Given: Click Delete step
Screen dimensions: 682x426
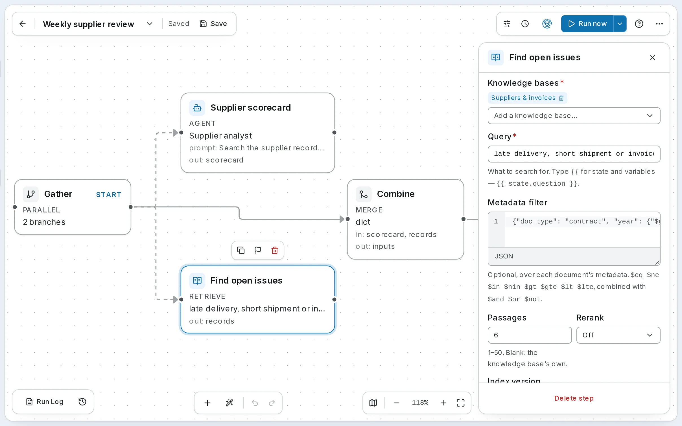Looking at the screenshot, I should [x=574, y=398].
